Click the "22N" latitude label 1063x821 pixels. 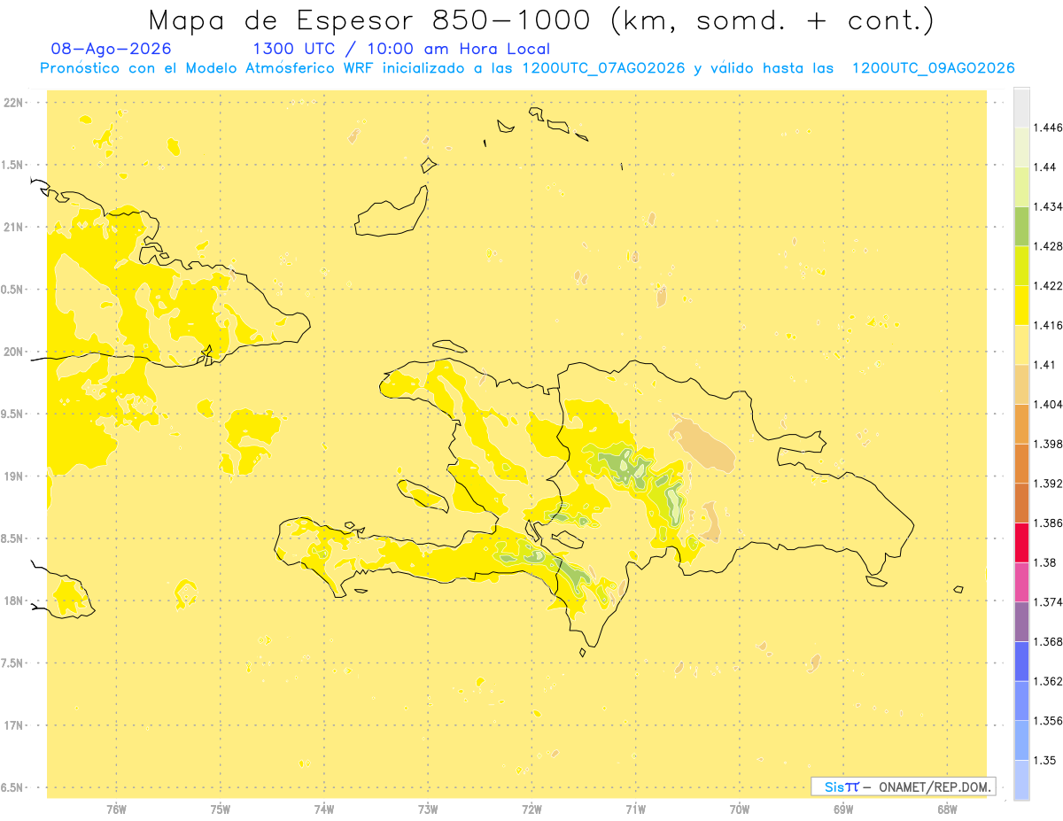(13, 103)
